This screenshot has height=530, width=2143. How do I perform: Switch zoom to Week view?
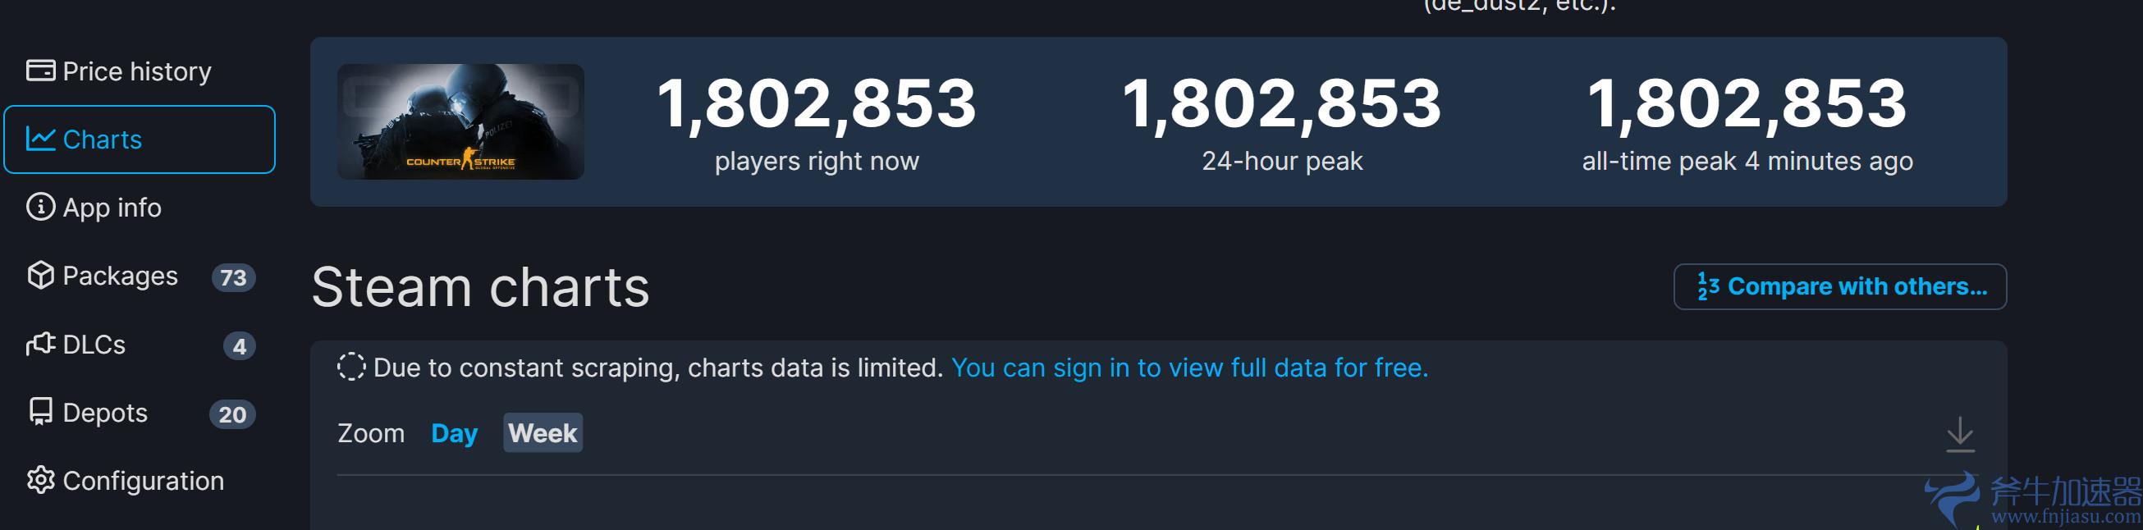543,432
